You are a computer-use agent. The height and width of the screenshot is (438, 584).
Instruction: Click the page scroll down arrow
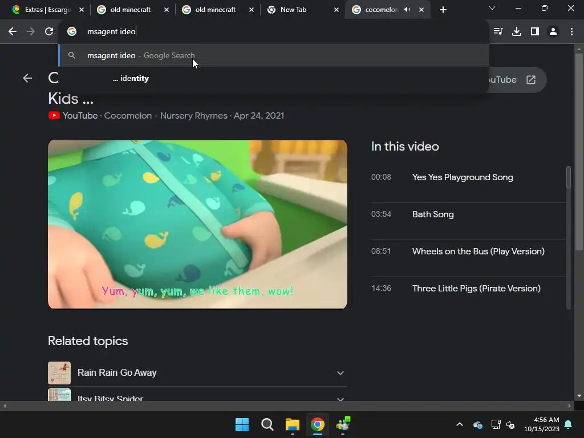[x=579, y=396]
